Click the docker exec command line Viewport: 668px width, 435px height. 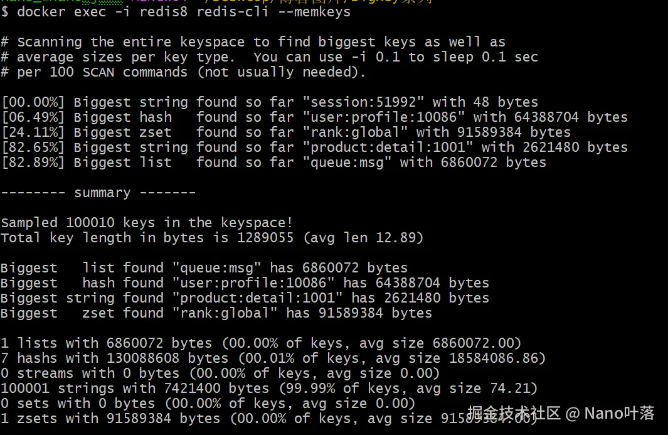[176, 11]
